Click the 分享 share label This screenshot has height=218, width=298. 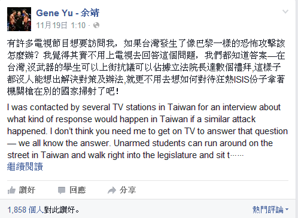[x=128, y=190]
